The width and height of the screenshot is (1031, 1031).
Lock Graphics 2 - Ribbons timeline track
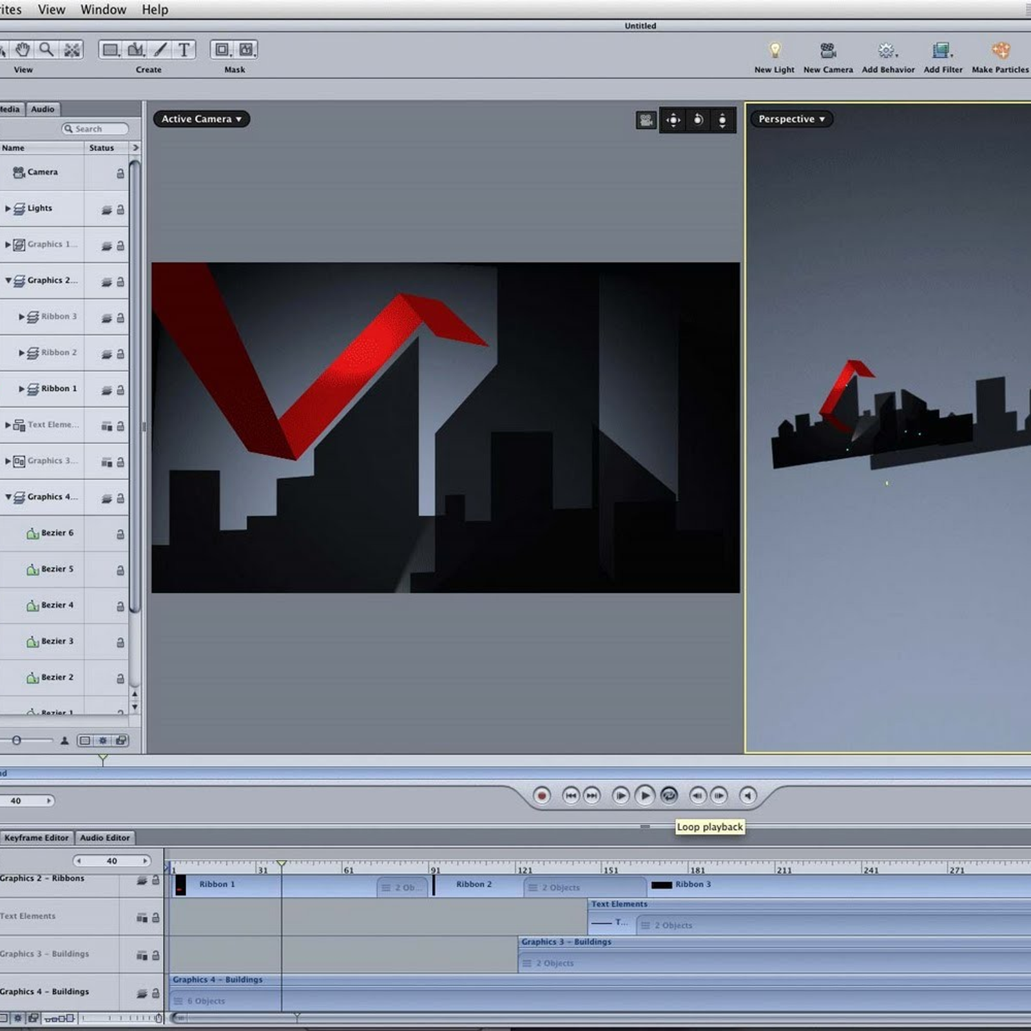coord(155,880)
